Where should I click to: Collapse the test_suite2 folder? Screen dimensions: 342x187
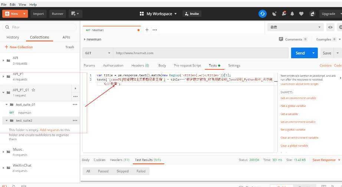pos(7,121)
